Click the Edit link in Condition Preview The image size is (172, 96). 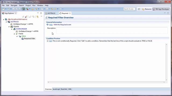pos(50,41)
